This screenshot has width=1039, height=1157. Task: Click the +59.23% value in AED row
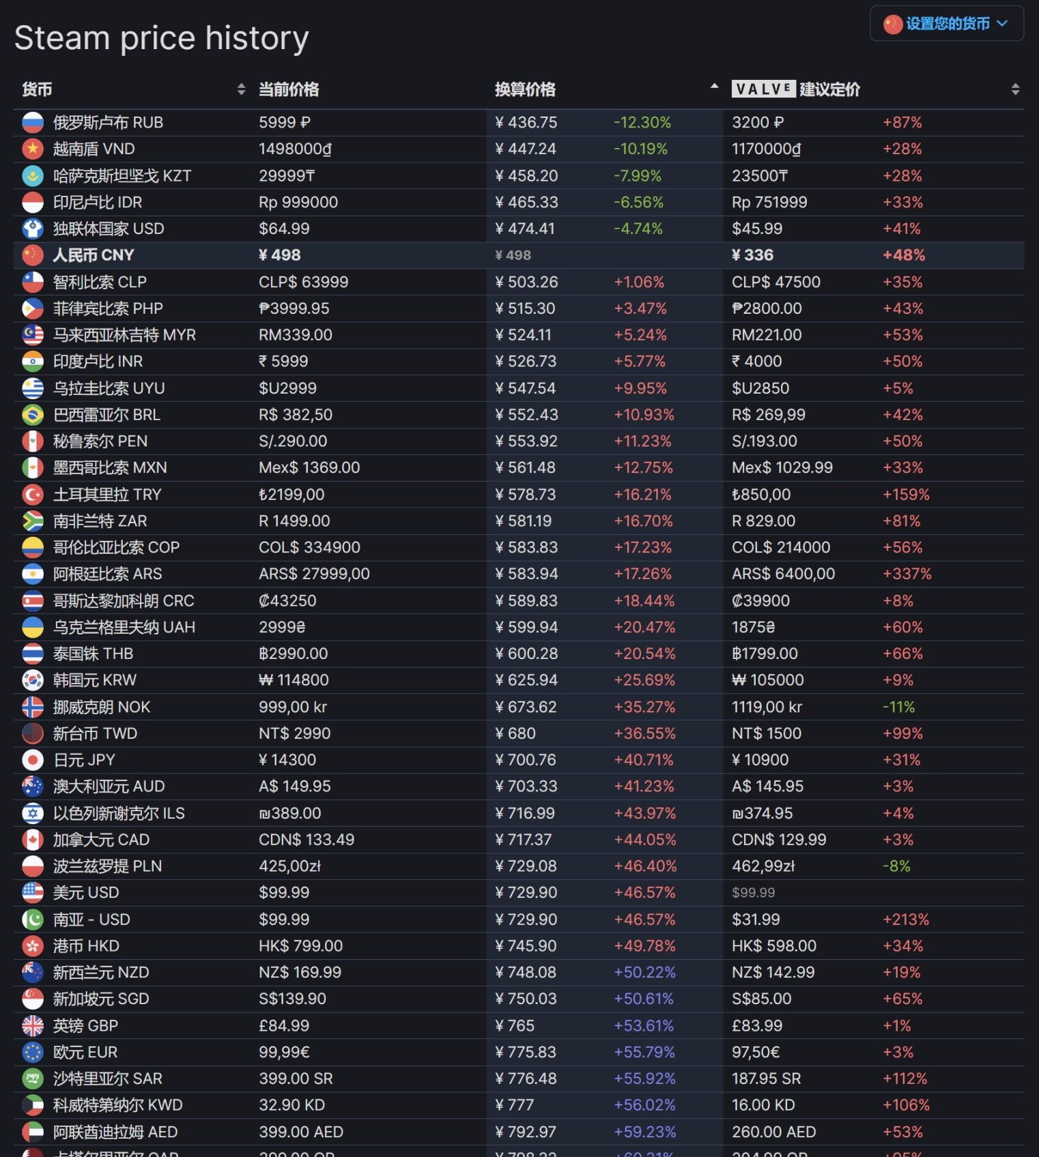coord(645,1132)
